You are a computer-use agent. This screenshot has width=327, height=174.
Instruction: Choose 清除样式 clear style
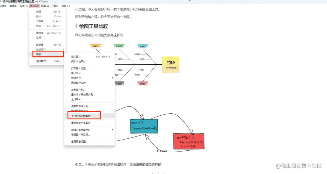[x=47, y=61]
